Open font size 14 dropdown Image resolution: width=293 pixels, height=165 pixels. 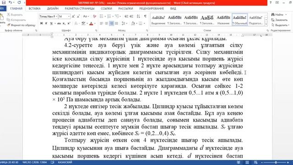[69, 16]
